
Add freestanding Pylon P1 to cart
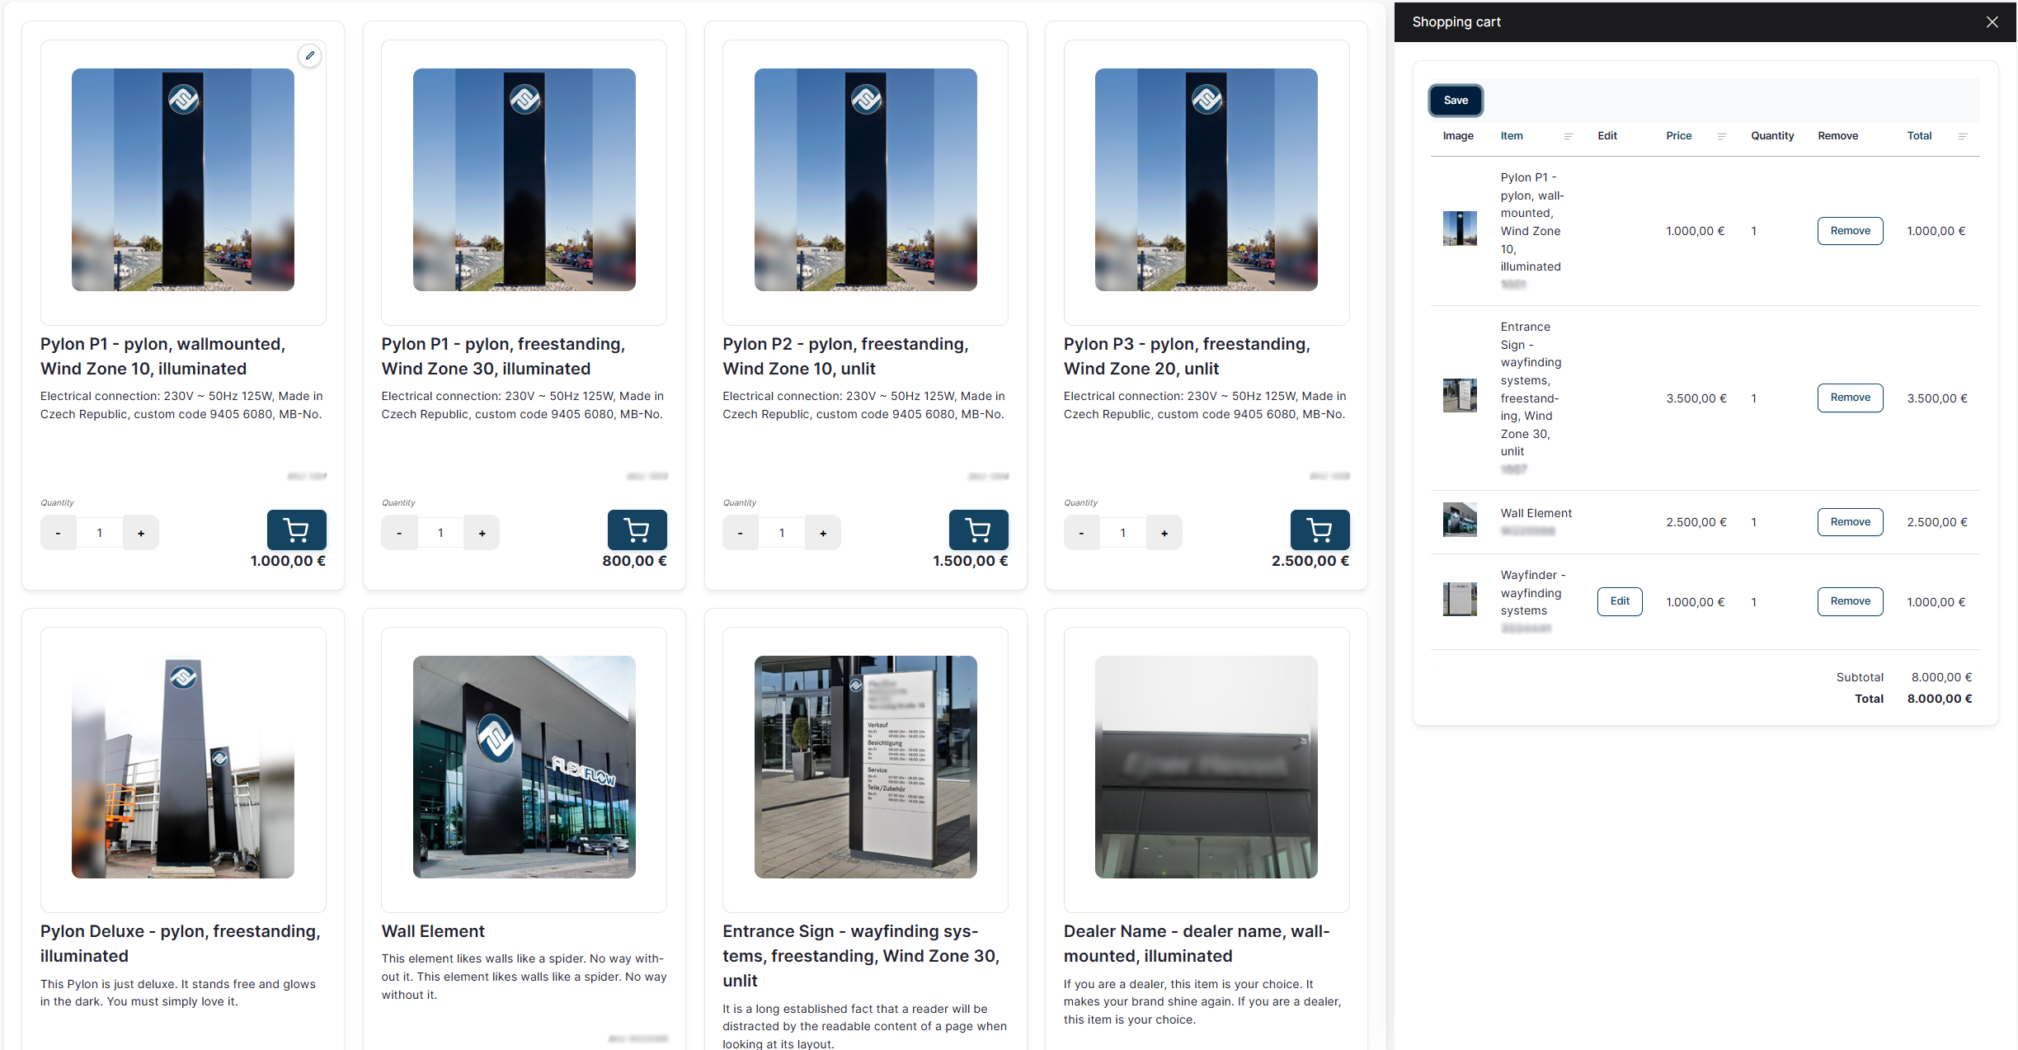click(x=637, y=530)
